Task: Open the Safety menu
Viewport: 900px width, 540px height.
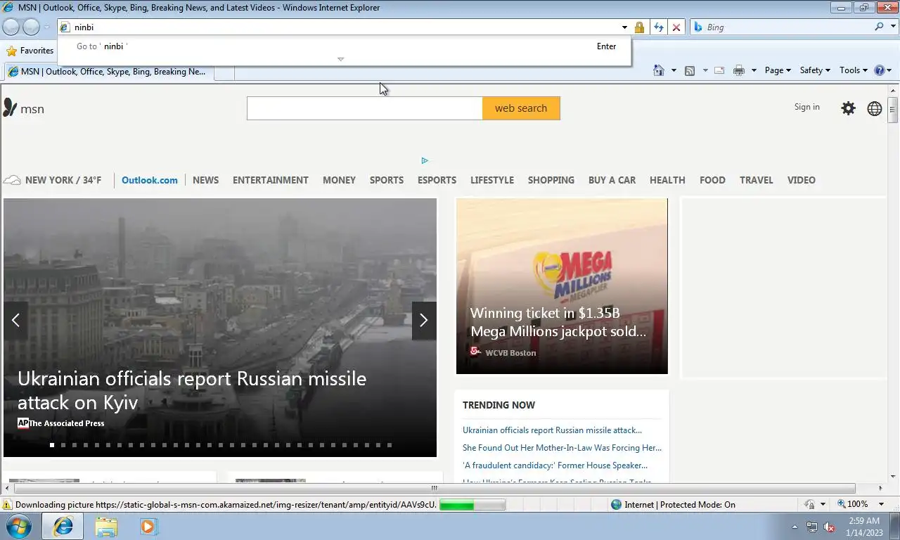Action: tap(815, 70)
